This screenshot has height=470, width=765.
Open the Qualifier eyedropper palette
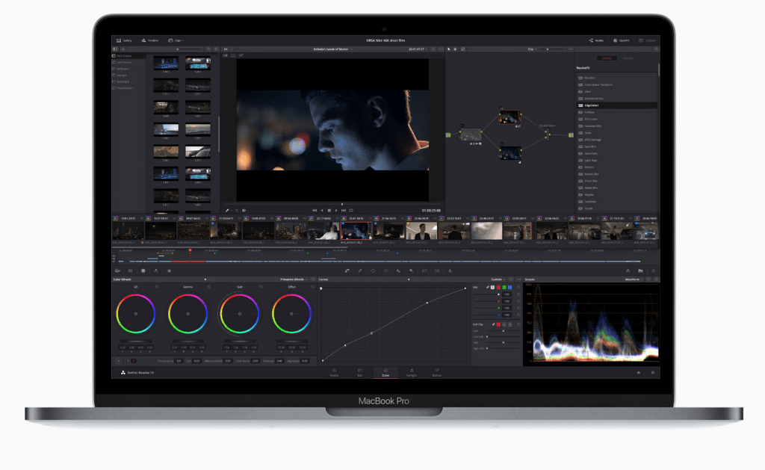click(360, 270)
